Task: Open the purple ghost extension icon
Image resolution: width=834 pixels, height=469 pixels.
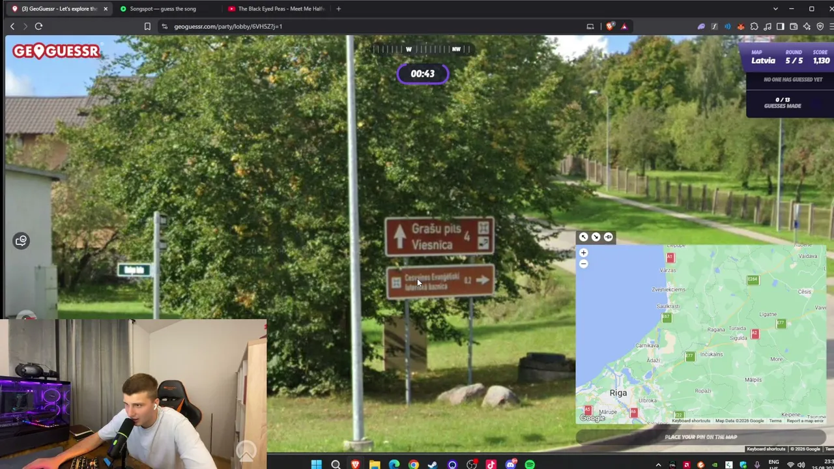Action: [x=701, y=27]
